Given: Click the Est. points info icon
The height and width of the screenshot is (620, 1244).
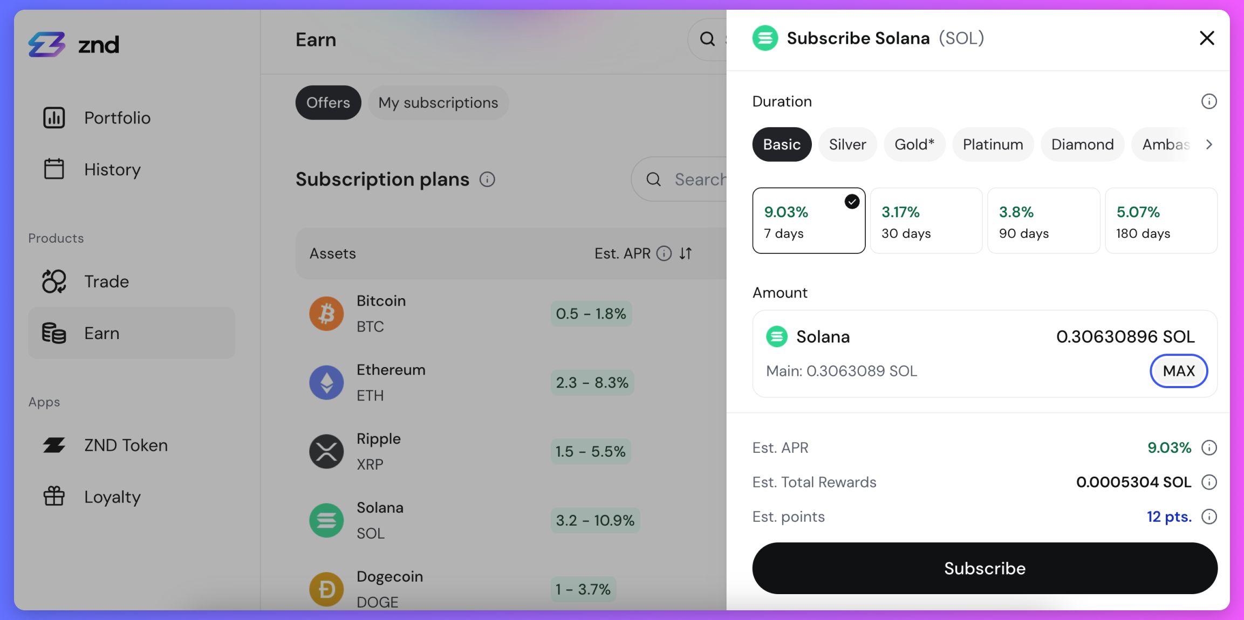Looking at the screenshot, I should pos(1209,516).
